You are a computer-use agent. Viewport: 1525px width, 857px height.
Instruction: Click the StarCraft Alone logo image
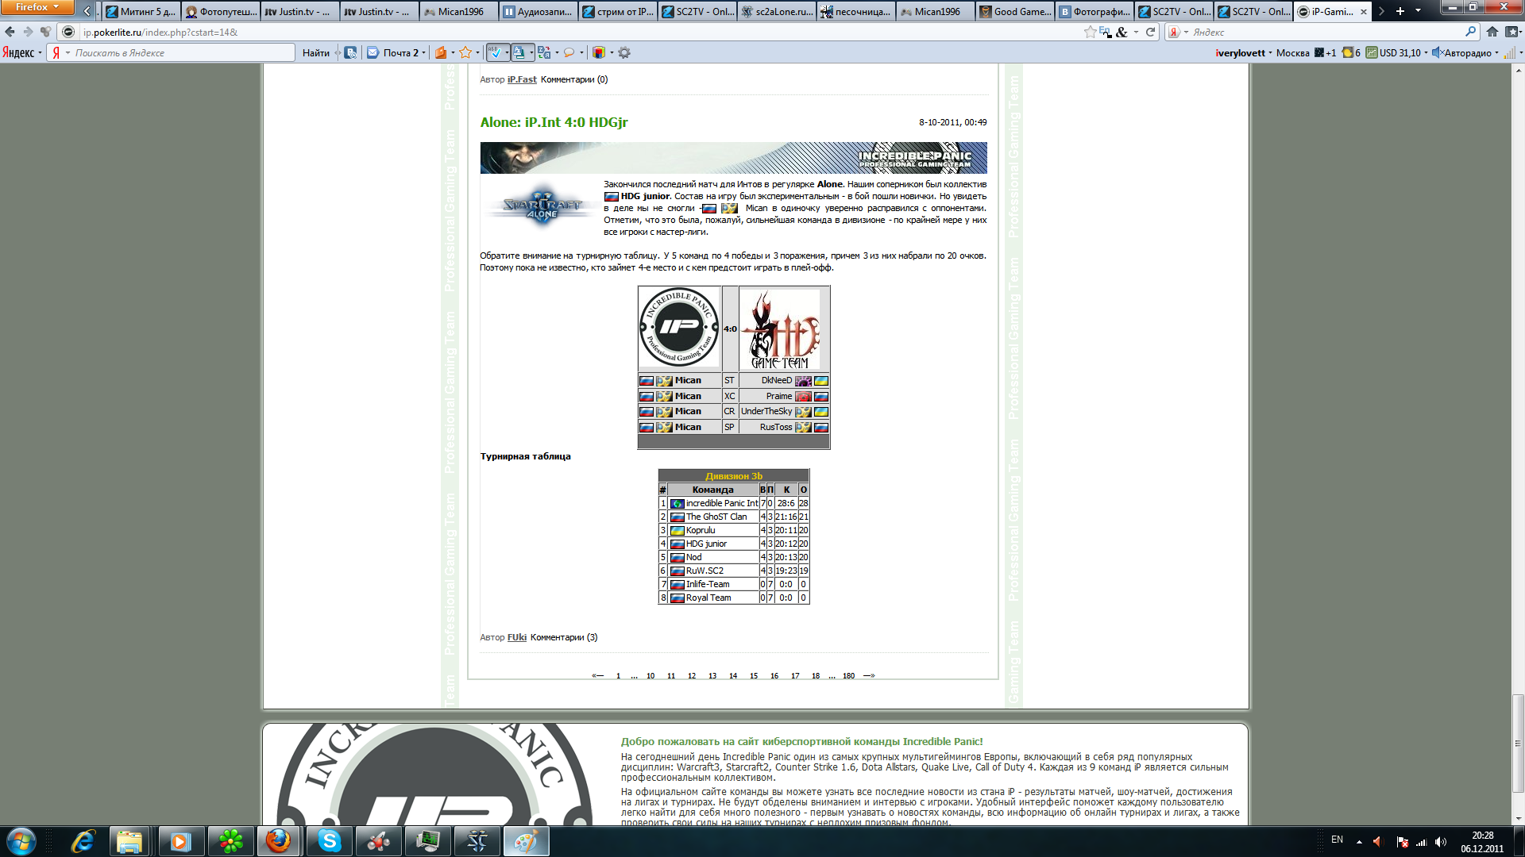(x=542, y=206)
